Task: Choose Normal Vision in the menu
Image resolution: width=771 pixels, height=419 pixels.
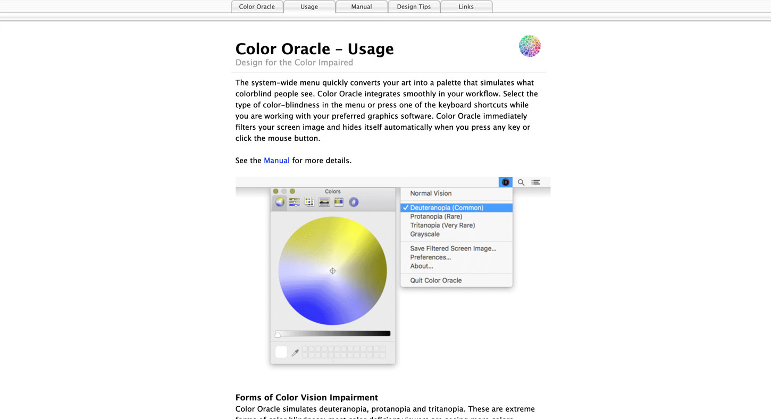Action: point(431,194)
